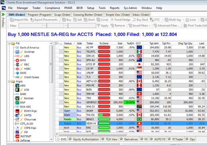This screenshot has height=145, width=207.
Task: Select the BMO broker icon
Action: click(x=17, y=60)
